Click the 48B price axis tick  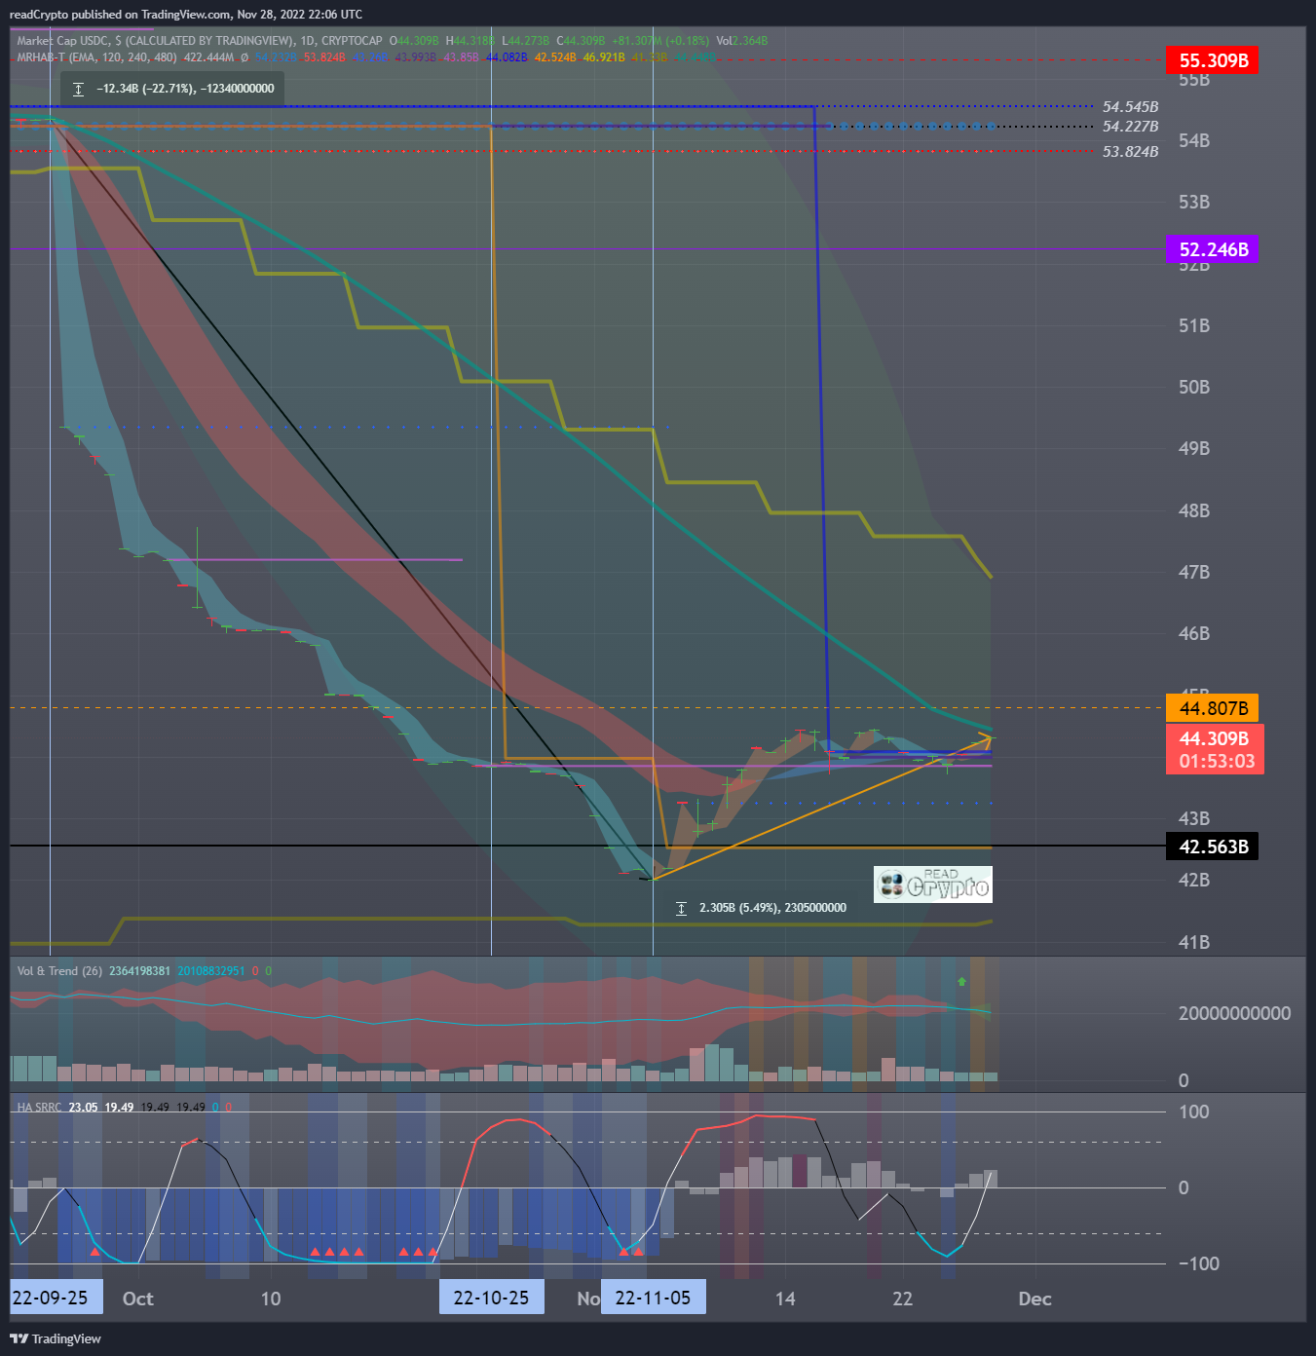1194,510
